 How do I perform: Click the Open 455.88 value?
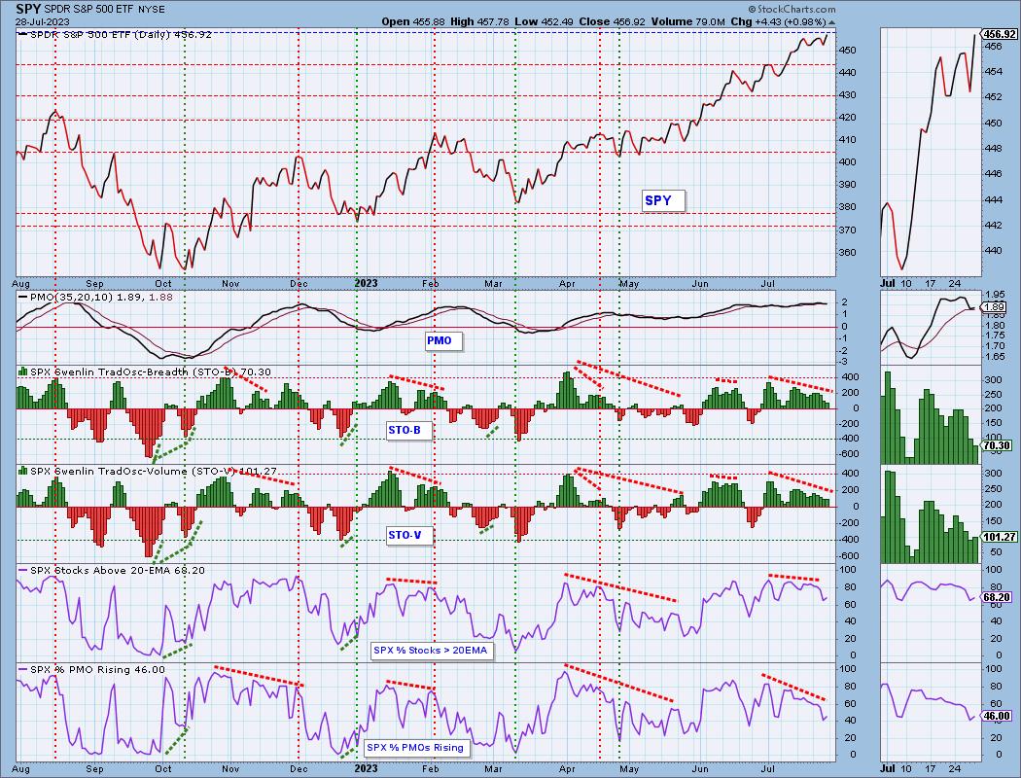(413, 21)
